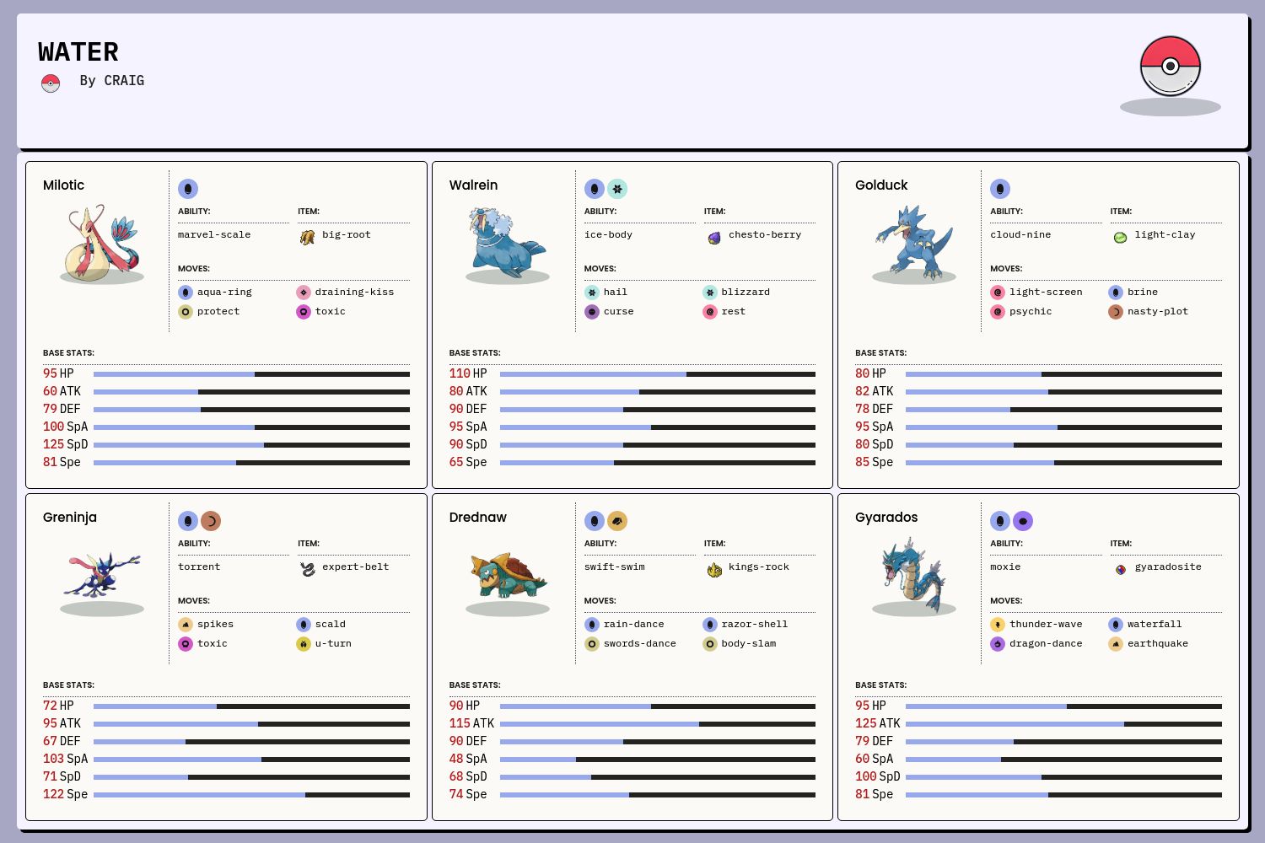Image resolution: width=1265 pixels, height=843 pixels.
Task: Click the WATER team title
Action: click(x=78, y=52)
